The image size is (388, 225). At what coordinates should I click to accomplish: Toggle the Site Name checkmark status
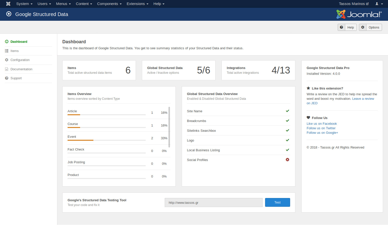[x=287, y=111]
